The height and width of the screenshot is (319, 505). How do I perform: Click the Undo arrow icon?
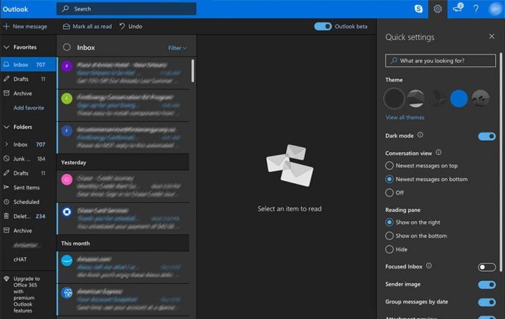pyautogui.click(x=122, y=26)
